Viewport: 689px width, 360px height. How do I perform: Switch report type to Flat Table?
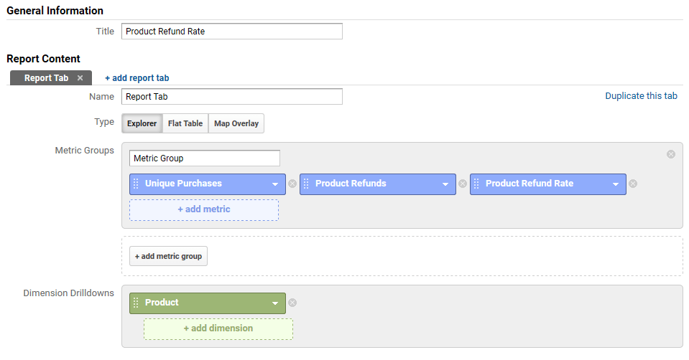[x=185, y=123]
